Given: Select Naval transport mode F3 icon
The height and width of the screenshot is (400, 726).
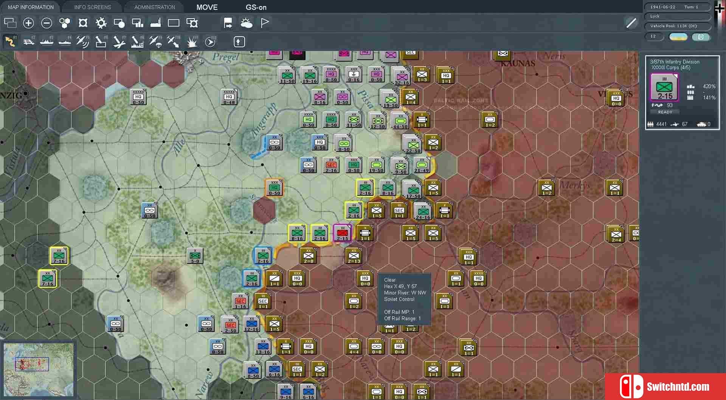Looking at the screenshot, I should click(x=47, y=42).
